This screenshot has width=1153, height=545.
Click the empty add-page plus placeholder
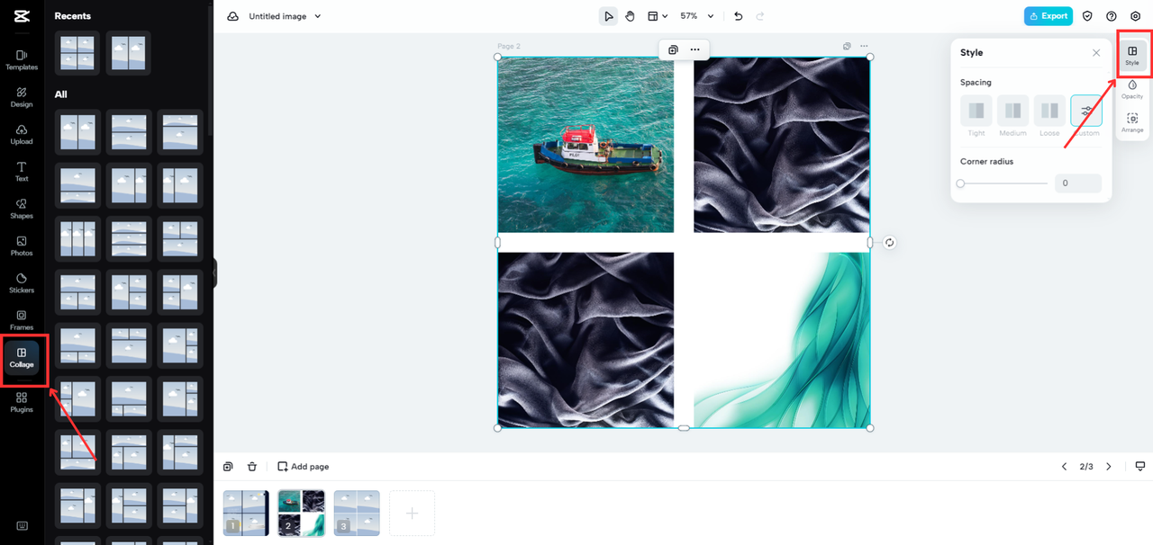tap(412, 514)
